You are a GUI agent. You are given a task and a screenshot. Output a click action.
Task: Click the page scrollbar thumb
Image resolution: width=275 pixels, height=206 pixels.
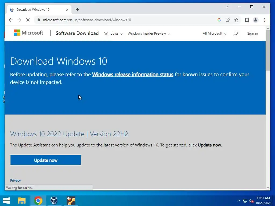(x=268, y=50)
